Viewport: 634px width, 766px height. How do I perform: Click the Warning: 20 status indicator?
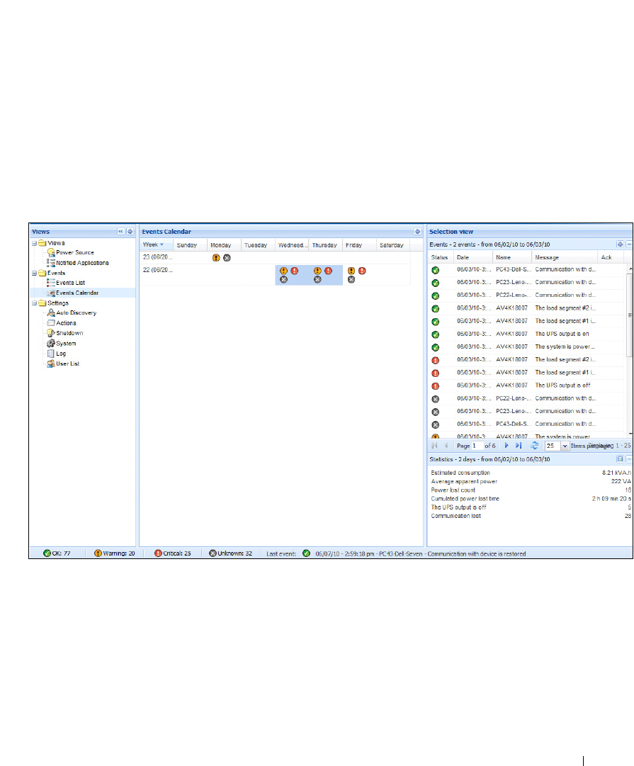click(x=114, y=553)
